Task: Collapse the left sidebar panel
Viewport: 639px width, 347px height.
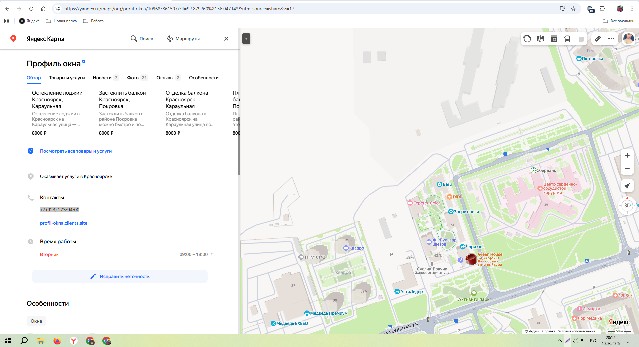Action: pyautogui.click(x=246, y=39)
